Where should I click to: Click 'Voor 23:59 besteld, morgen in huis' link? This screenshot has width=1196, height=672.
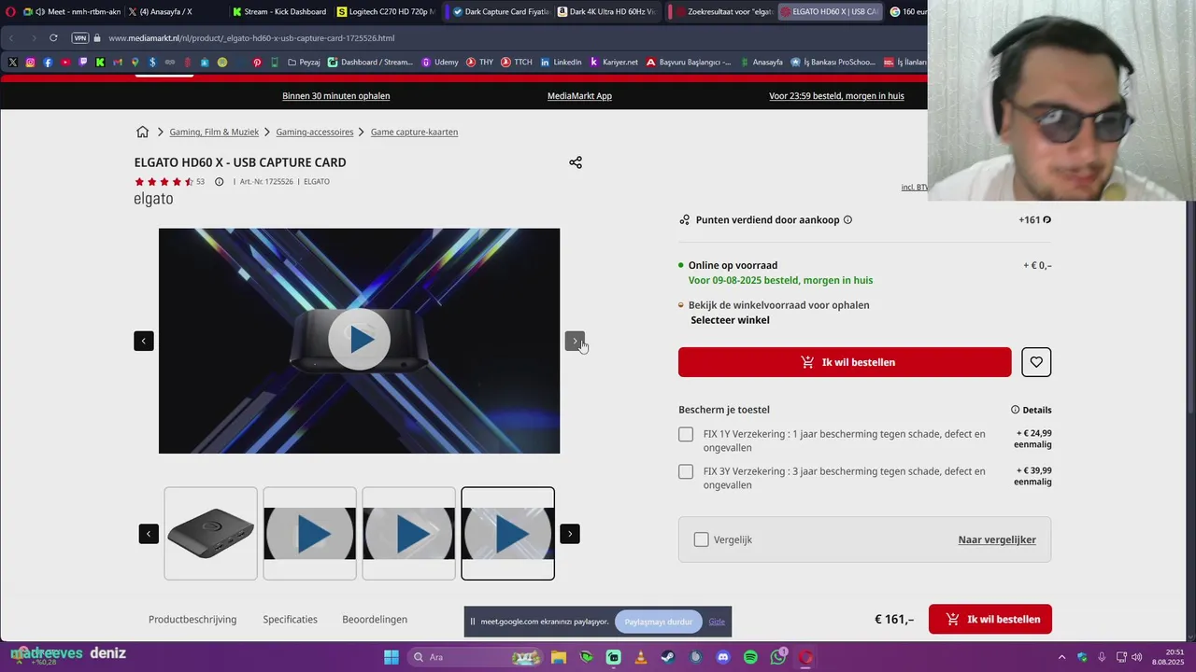tap(836, 96)
